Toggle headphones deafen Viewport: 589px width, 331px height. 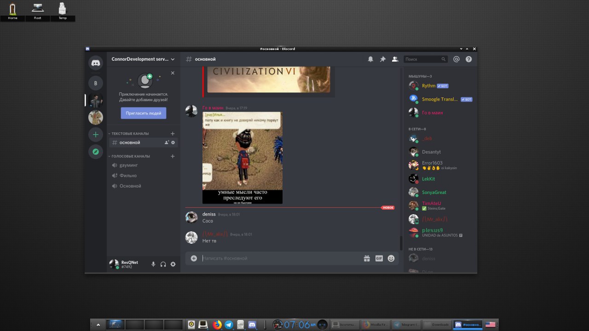tap(163, 264)
